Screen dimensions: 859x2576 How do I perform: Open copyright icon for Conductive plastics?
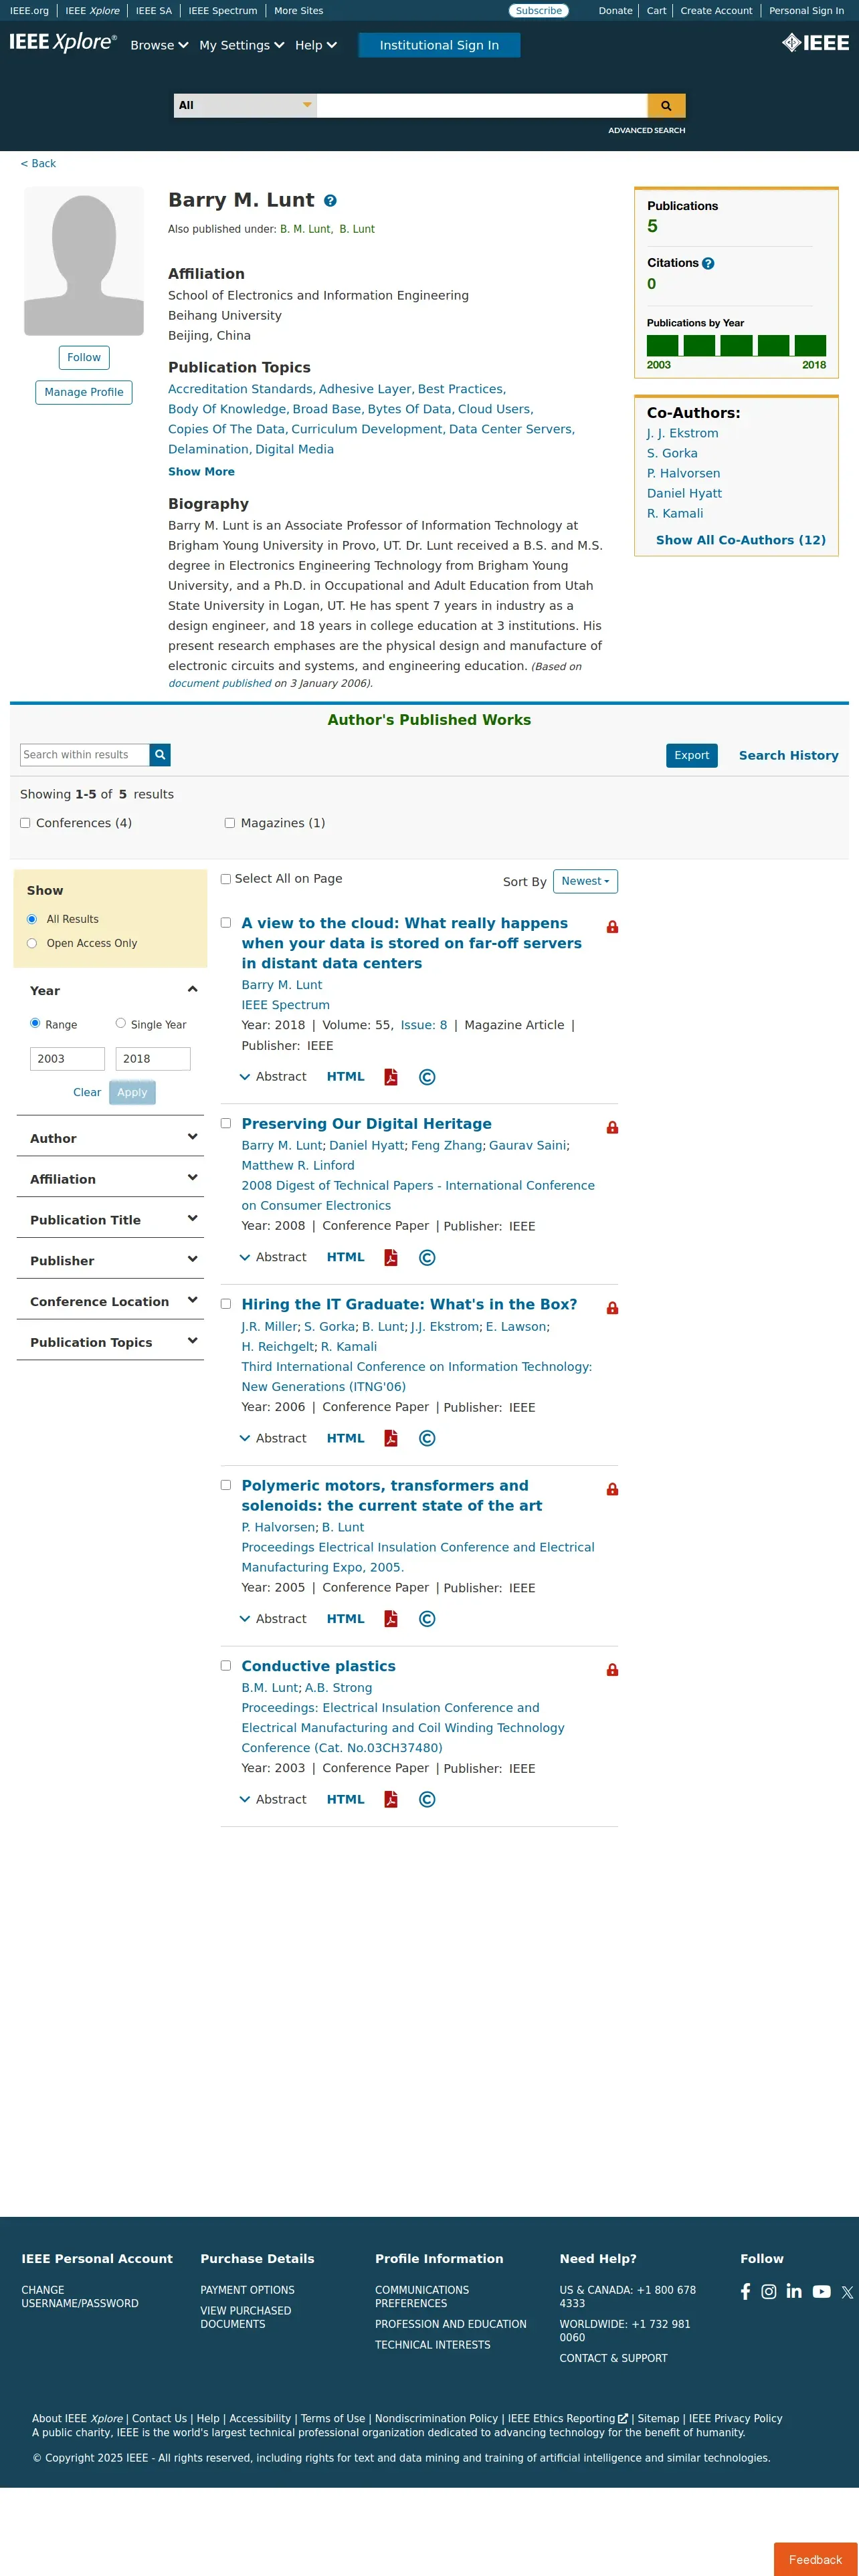[427, 1799]
